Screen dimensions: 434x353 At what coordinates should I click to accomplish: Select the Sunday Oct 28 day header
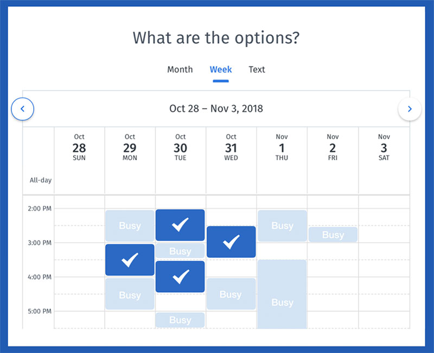point(79,148)
